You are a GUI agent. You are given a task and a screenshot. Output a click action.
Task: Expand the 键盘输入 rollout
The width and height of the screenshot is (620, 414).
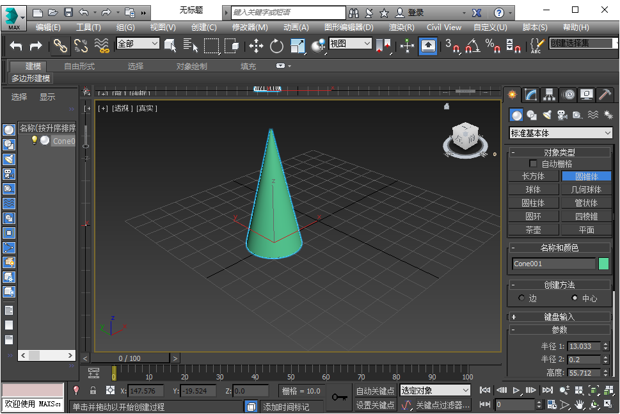559,317
